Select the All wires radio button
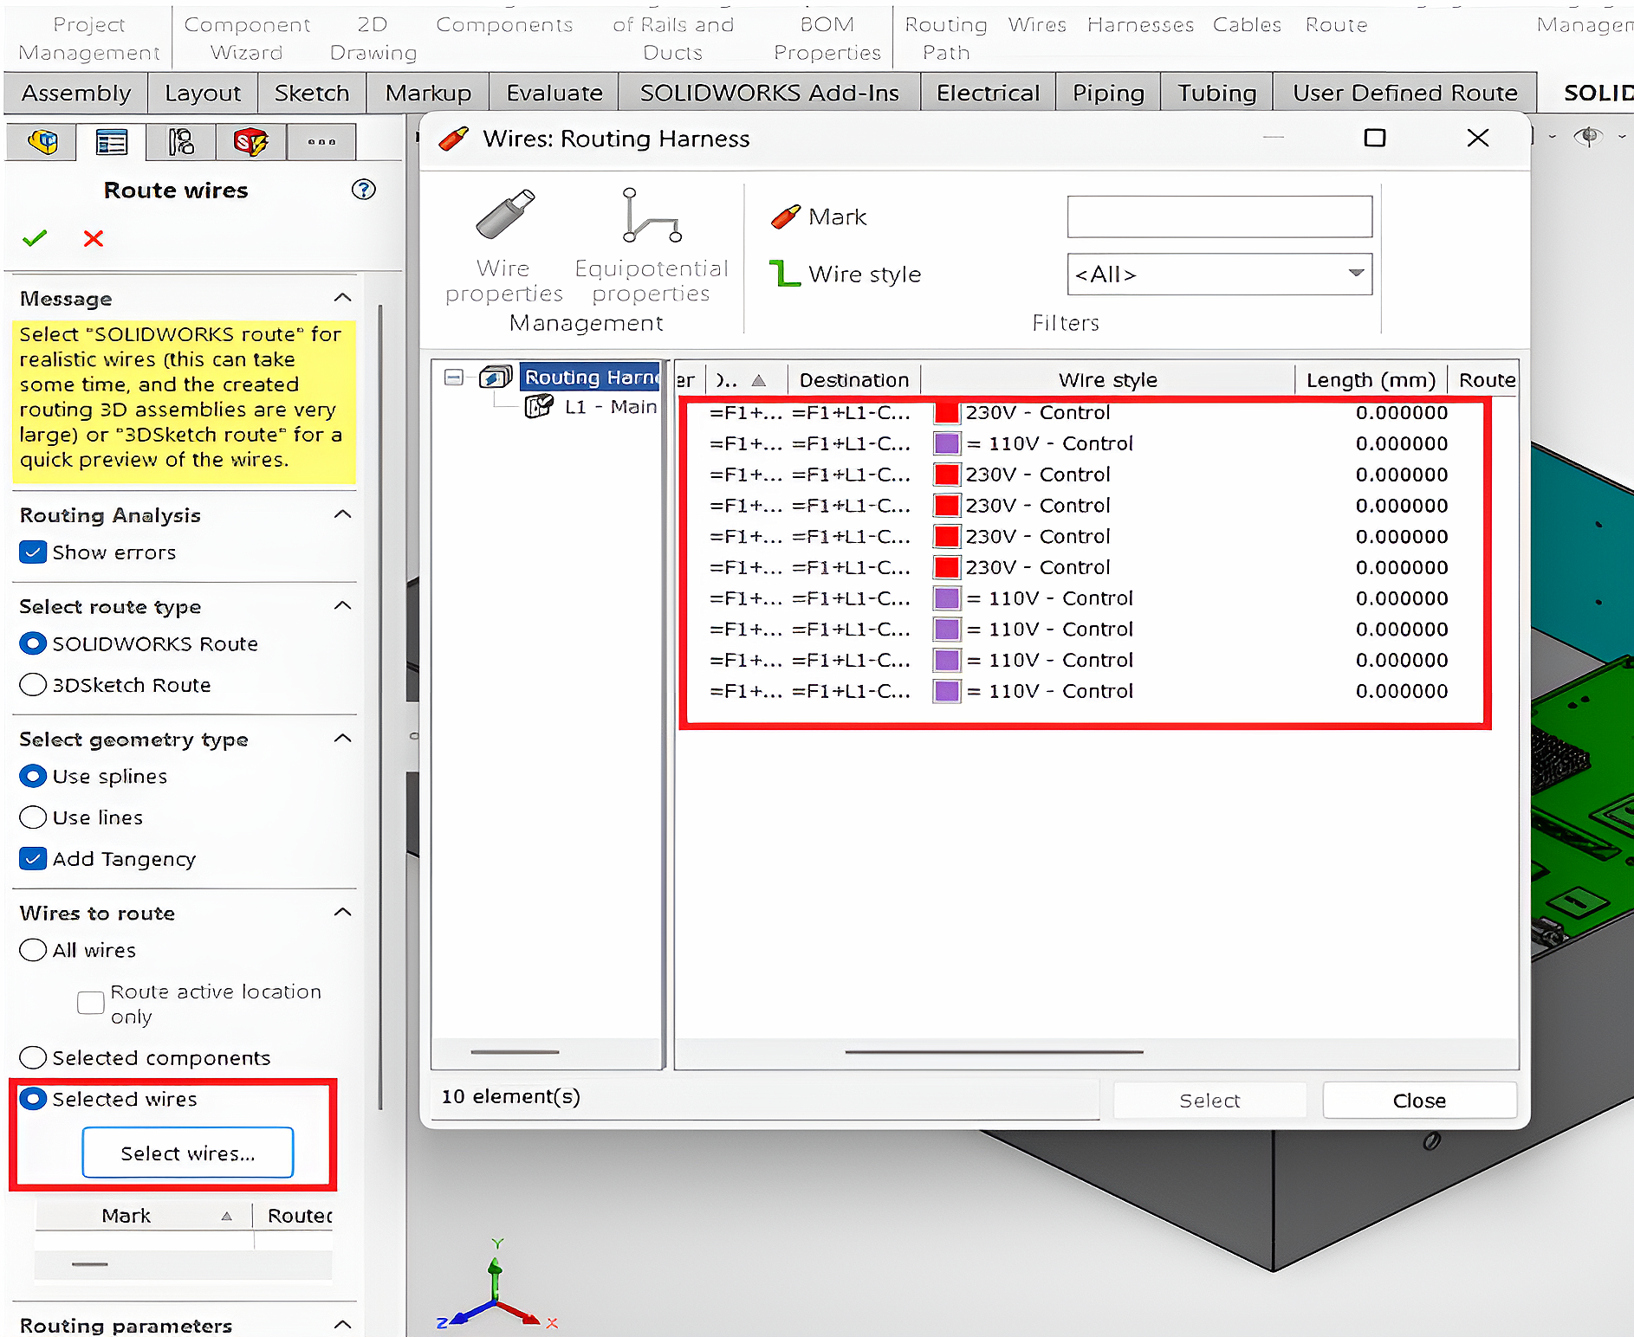The width and height of the screenshot is (1634, 1337). click(33, 950)
